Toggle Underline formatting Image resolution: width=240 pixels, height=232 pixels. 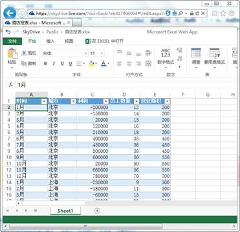coord(62,64)
